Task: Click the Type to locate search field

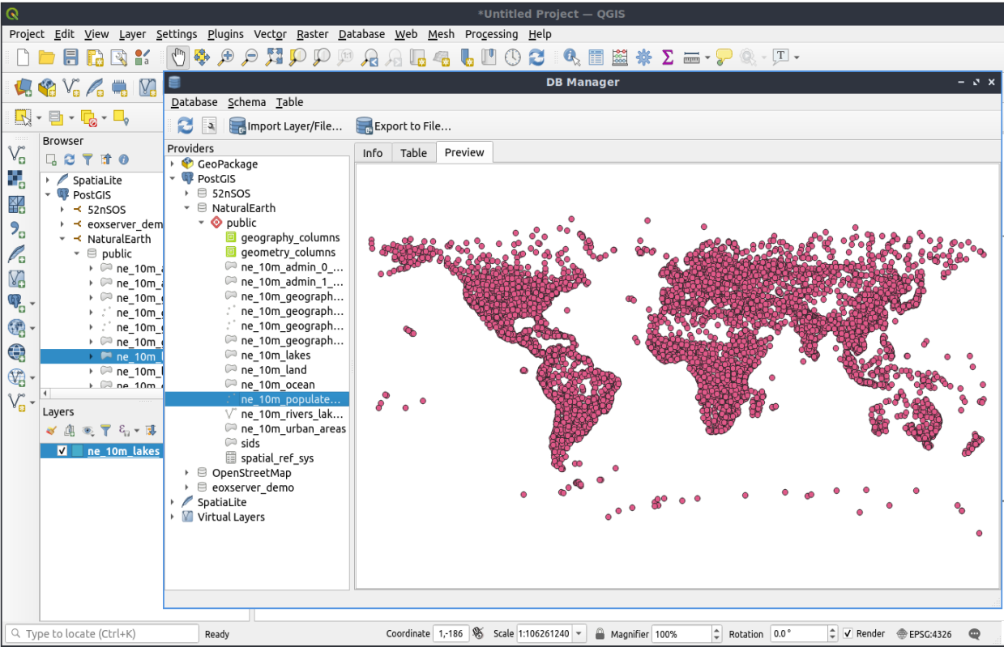Action: click(102, 633)
